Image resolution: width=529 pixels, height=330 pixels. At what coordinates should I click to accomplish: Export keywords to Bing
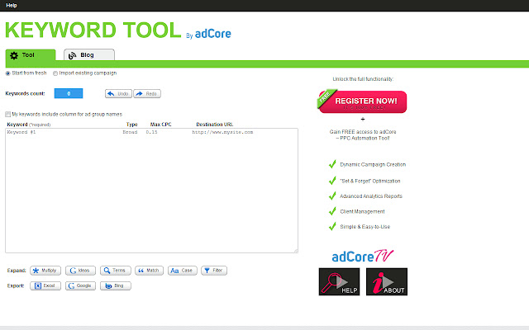coord(116,286)
